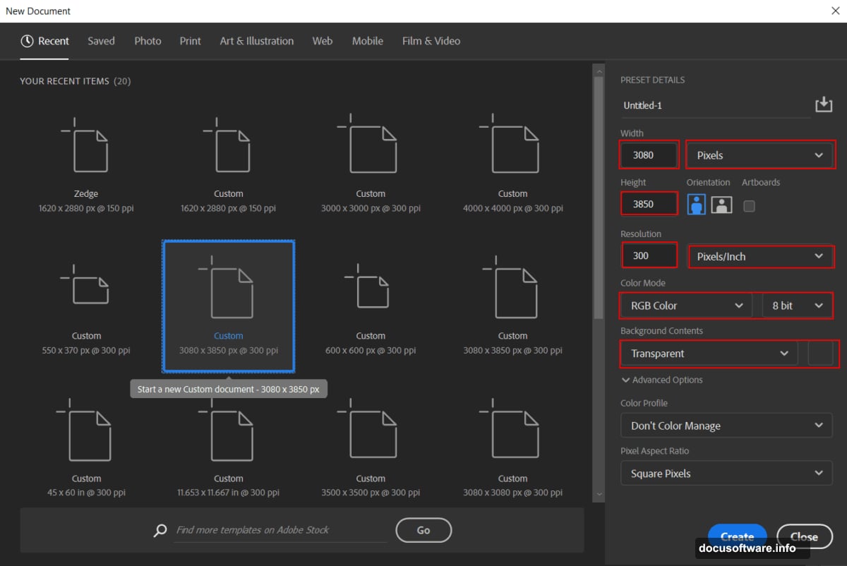This screenshot has width=847, height=566.
Task: Open the RGB Color mode dropdown
Action: click(x=685, y=305)
